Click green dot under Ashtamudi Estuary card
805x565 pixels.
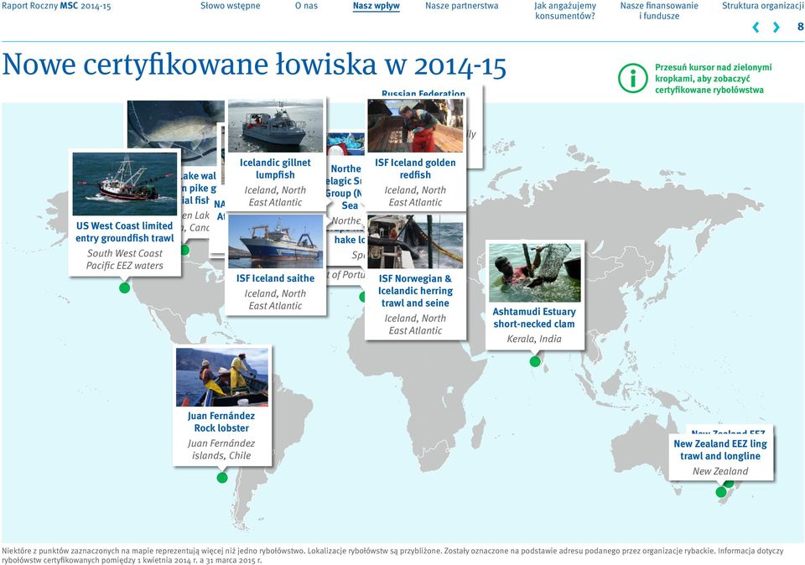(535, 362)
